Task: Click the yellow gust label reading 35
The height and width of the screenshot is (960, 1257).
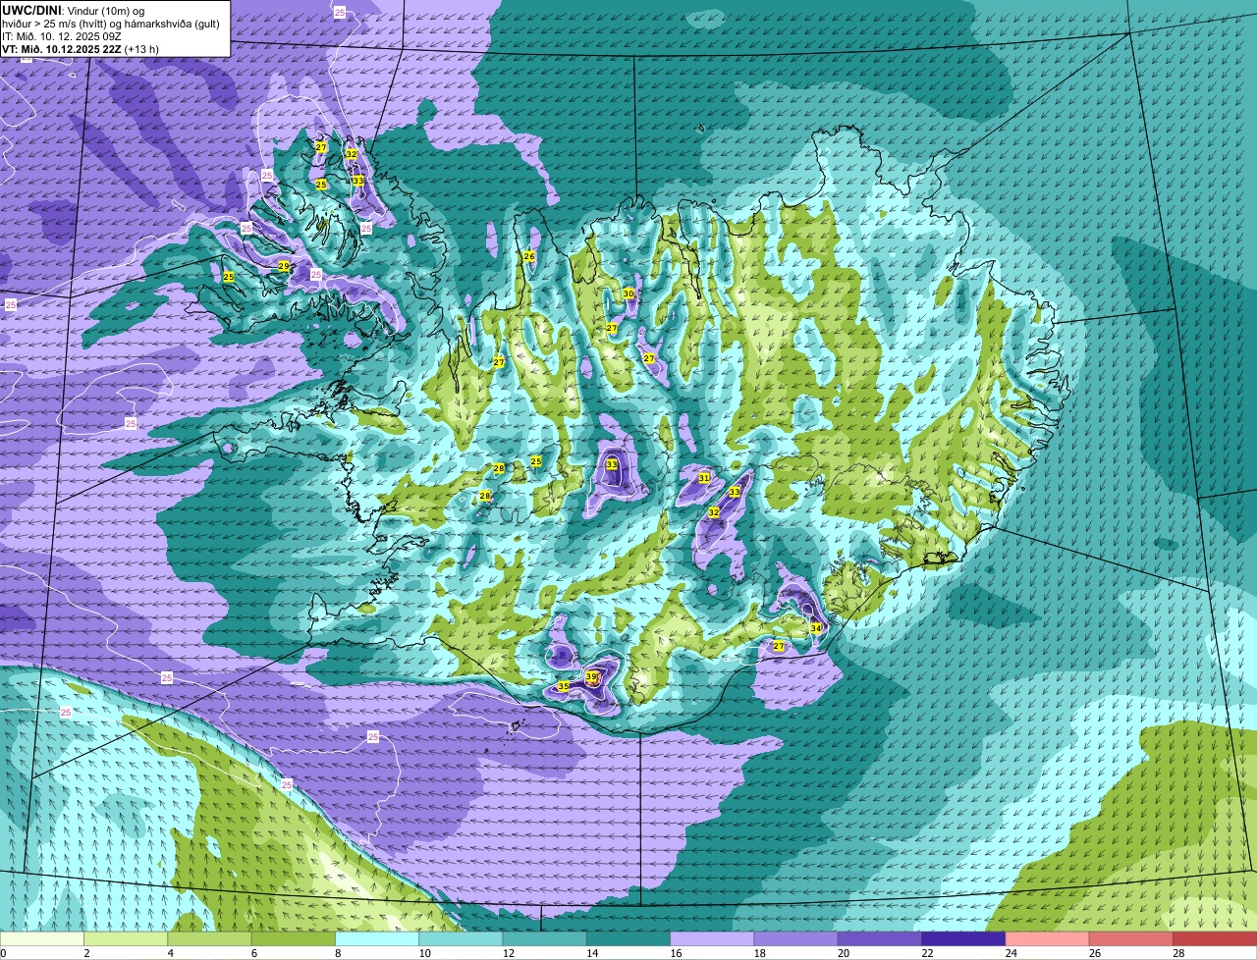Action: 563,686
